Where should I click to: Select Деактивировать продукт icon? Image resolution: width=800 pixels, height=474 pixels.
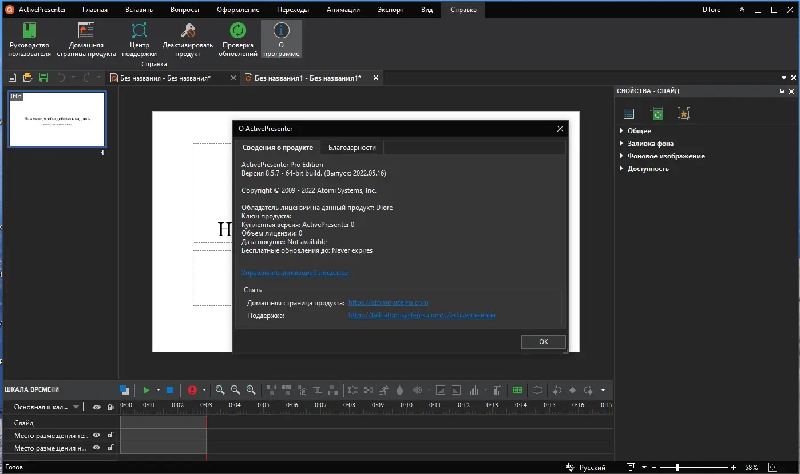187,39
